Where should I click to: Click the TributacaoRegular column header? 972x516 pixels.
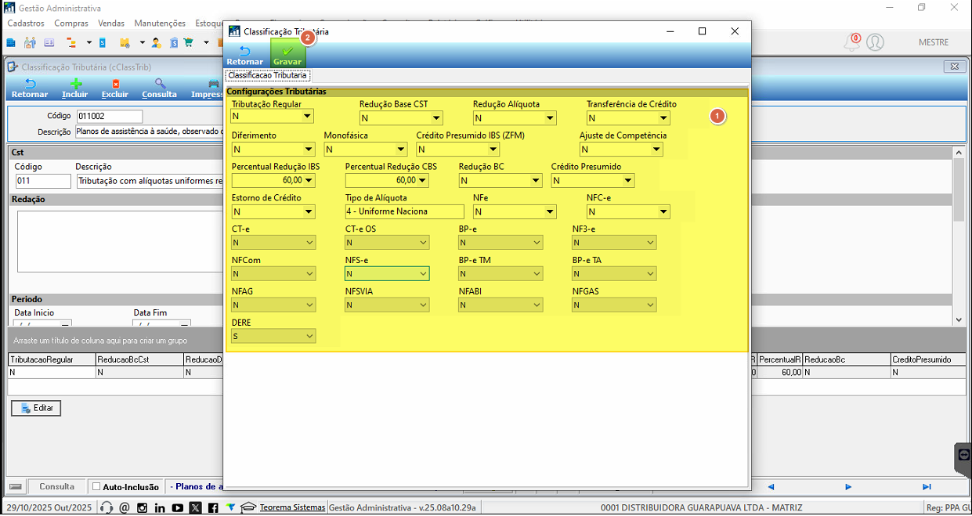(x=51, y=359)
